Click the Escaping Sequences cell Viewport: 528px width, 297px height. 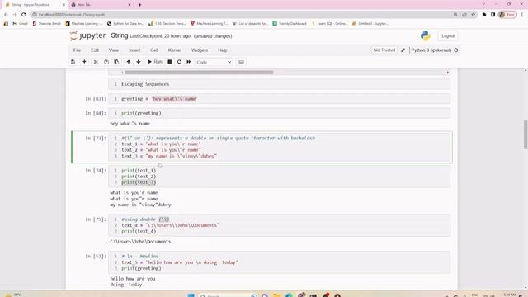[280, 84]
